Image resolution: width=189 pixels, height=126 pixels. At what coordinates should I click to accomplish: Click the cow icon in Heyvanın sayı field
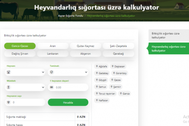coord(8,102)
